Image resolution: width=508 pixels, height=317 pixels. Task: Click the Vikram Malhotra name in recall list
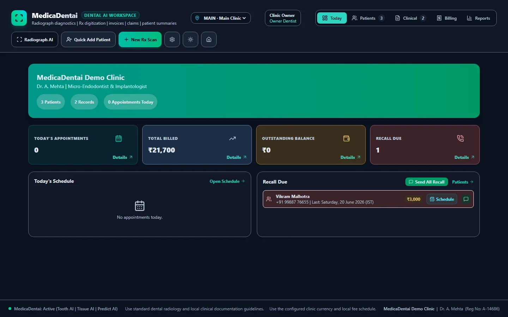(x=292, y=196)
